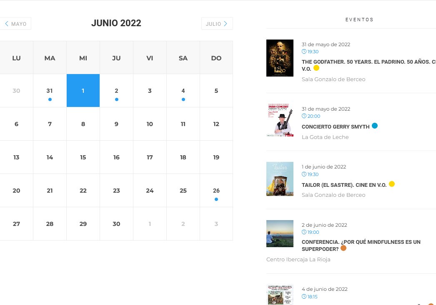Select June 2 in the calendar
436x305 pixels.
pos(117,90)
